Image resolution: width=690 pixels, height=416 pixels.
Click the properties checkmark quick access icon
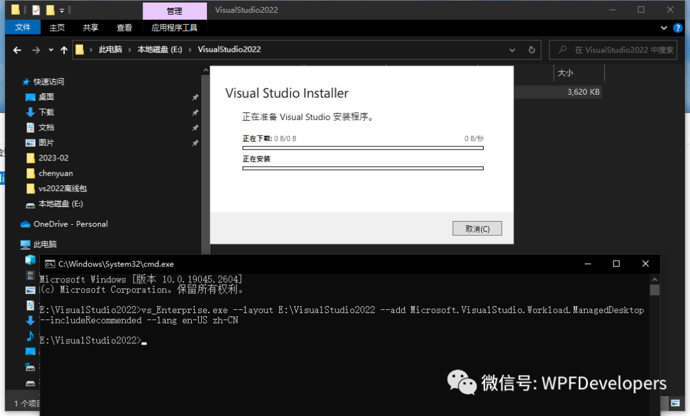point(36,10)
